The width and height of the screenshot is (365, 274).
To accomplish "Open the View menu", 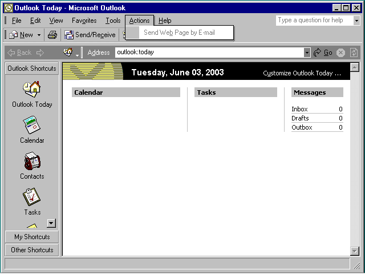I will tap(56, 21).
